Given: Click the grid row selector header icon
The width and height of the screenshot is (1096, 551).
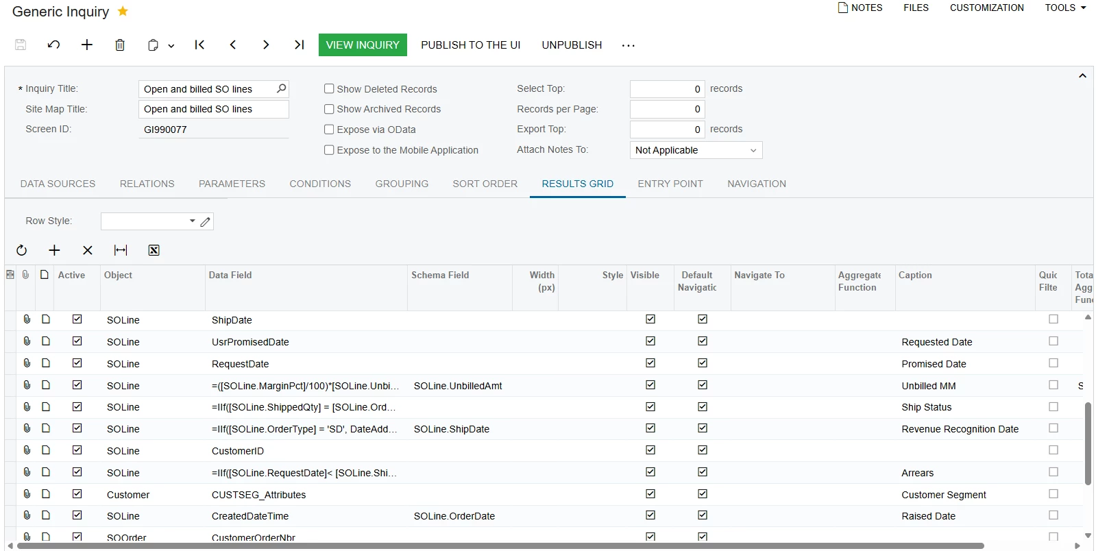Looking at the screenshot, I should pos(10,275).
